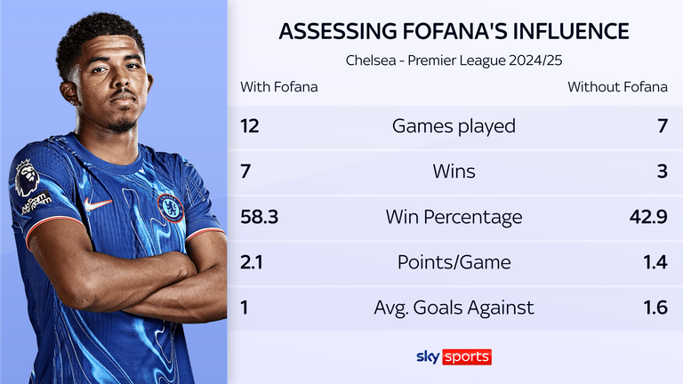Click the 'Chelsea - Premier League 2024/25' subtitle
The width and height of the screenshot is (683, 384).
454,60
